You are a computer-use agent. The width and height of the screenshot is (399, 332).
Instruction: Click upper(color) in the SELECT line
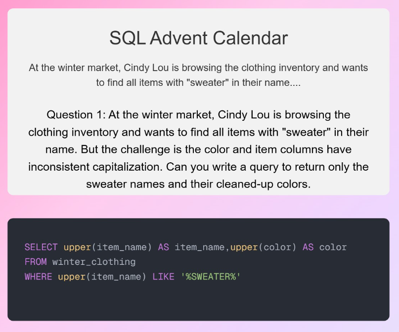click(263, 247)
